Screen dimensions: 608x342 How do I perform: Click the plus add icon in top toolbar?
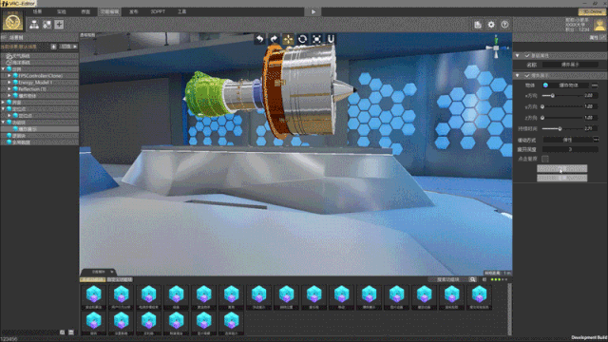point(59,25)
